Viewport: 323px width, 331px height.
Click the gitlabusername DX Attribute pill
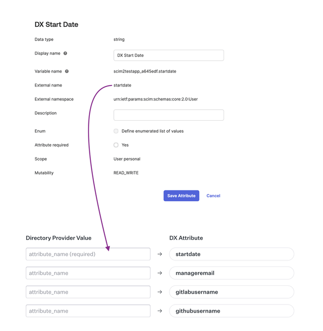coord(232,292)
